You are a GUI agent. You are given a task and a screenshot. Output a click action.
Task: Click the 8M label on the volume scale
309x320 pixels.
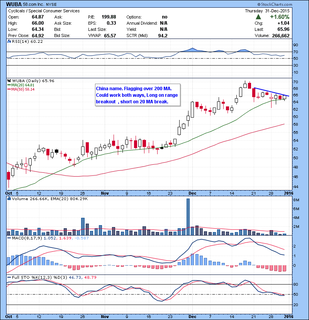tap(296, 200)
